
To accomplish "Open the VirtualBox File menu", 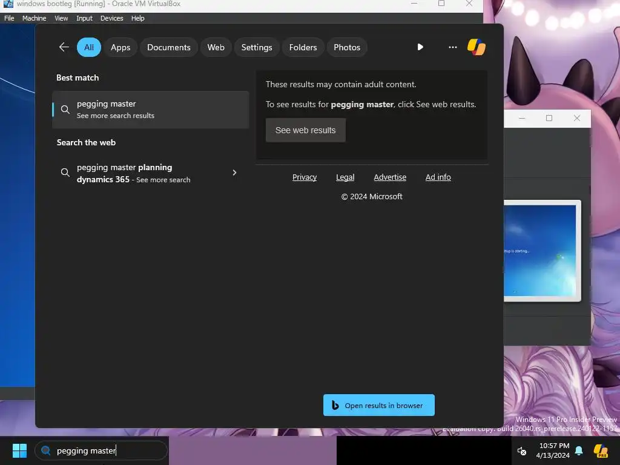I will 9,18.
